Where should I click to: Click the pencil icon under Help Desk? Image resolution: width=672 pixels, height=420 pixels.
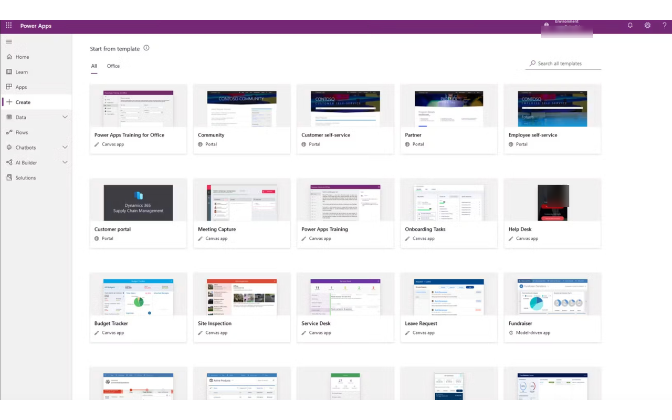coord(511,238)
